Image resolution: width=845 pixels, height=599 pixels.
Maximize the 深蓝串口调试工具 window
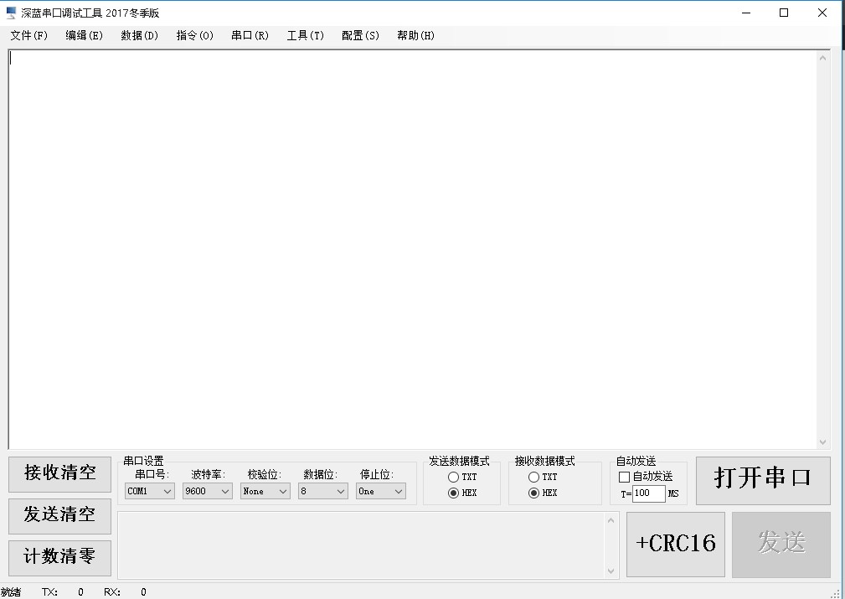pos(784,13)
